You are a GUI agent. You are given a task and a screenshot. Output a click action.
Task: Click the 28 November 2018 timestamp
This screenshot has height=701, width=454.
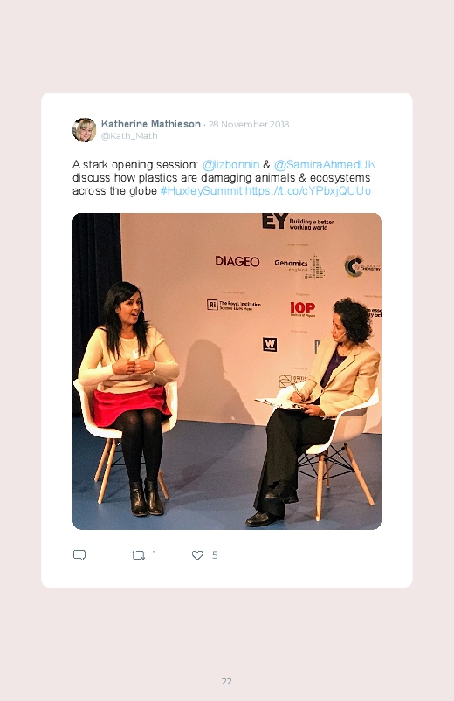point(249,124)
